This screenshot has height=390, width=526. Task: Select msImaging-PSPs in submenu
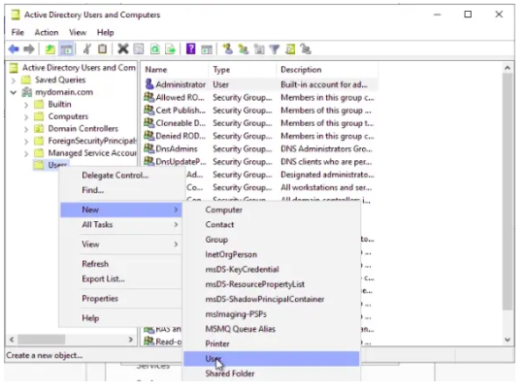pyautogui.click(x=272, y=314)
